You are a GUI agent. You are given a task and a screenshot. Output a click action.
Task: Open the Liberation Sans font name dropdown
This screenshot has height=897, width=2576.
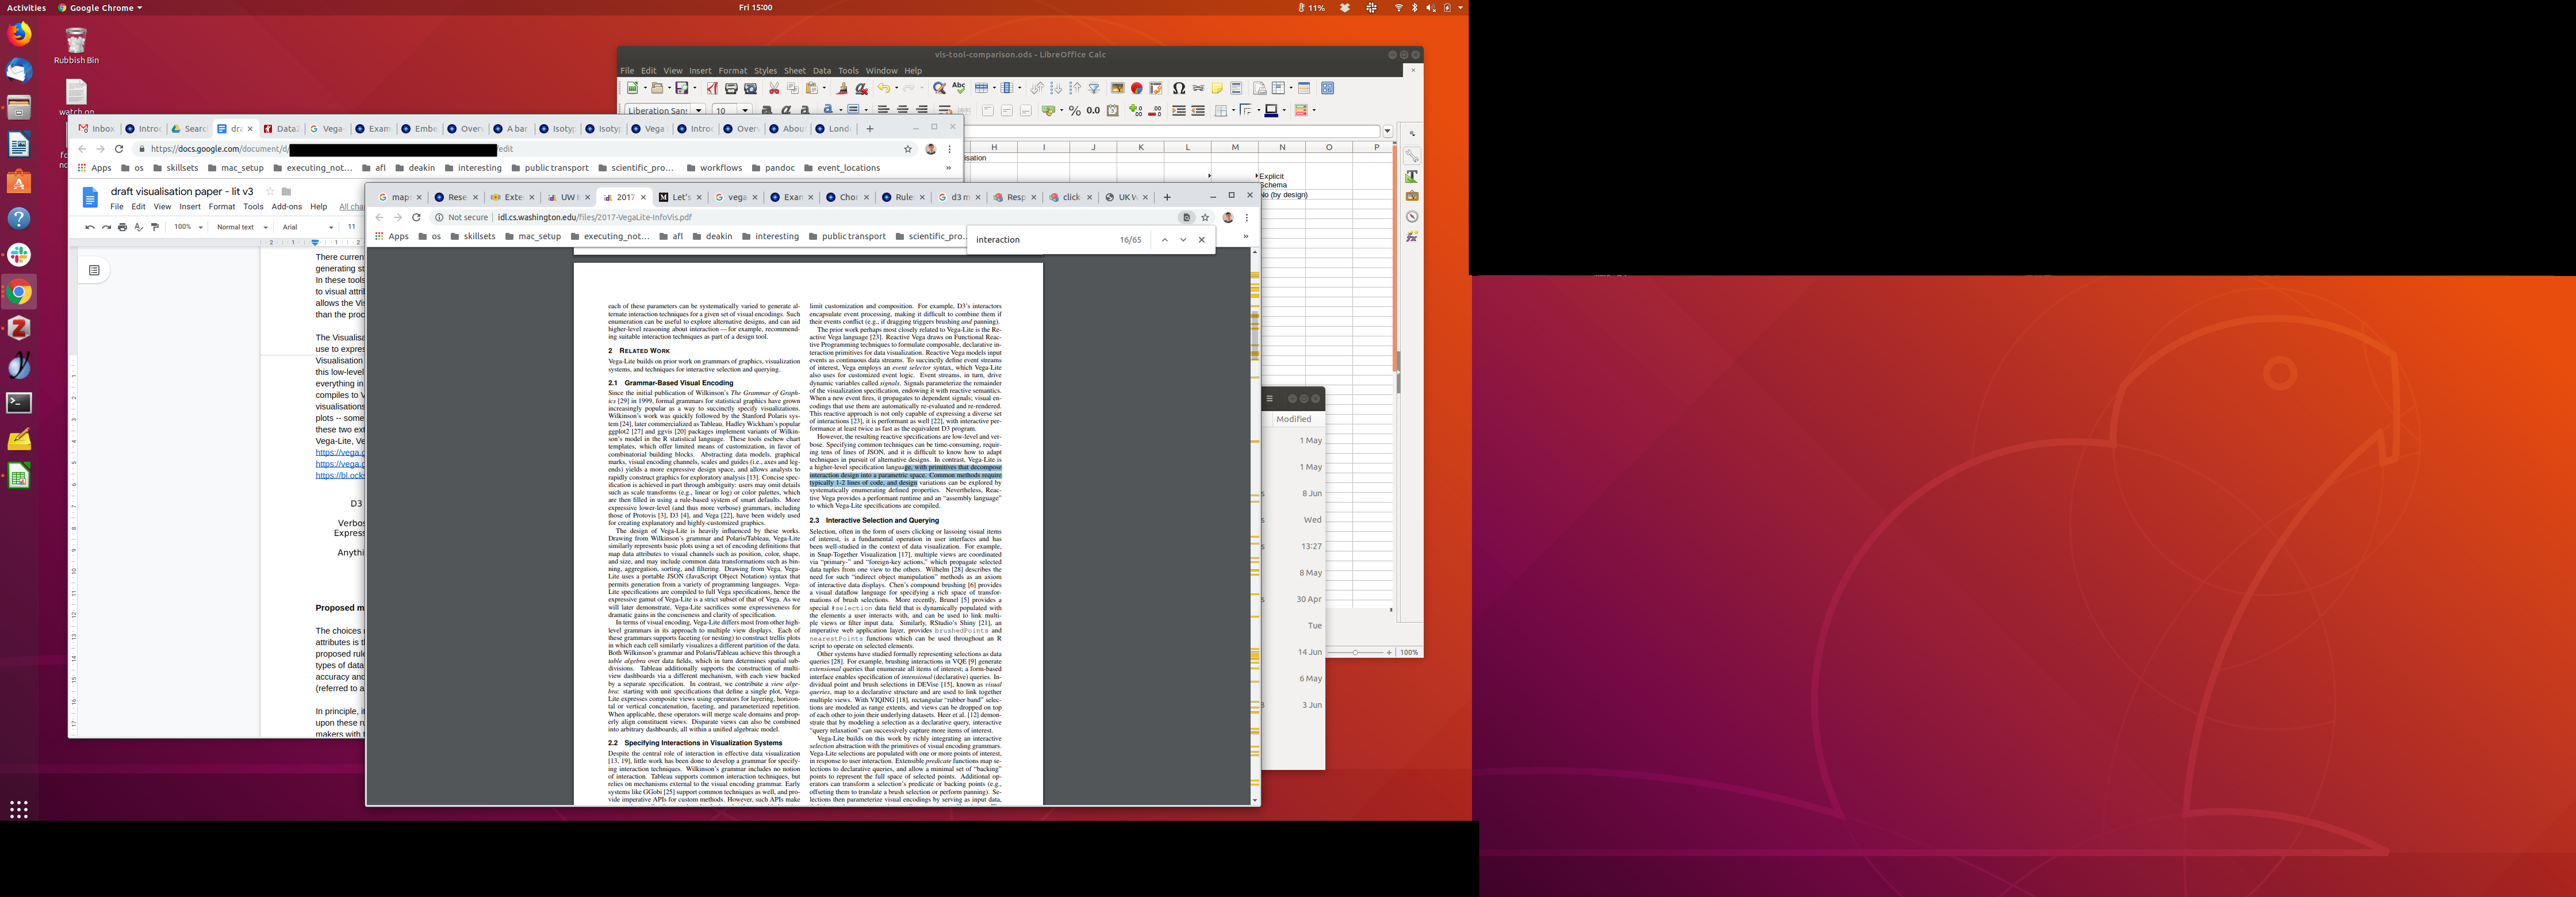coord(698,110)
